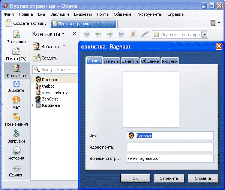This screenshot has height=190, width=225.
Task: Open the Виджеты menu
Action: coord(83,14)
